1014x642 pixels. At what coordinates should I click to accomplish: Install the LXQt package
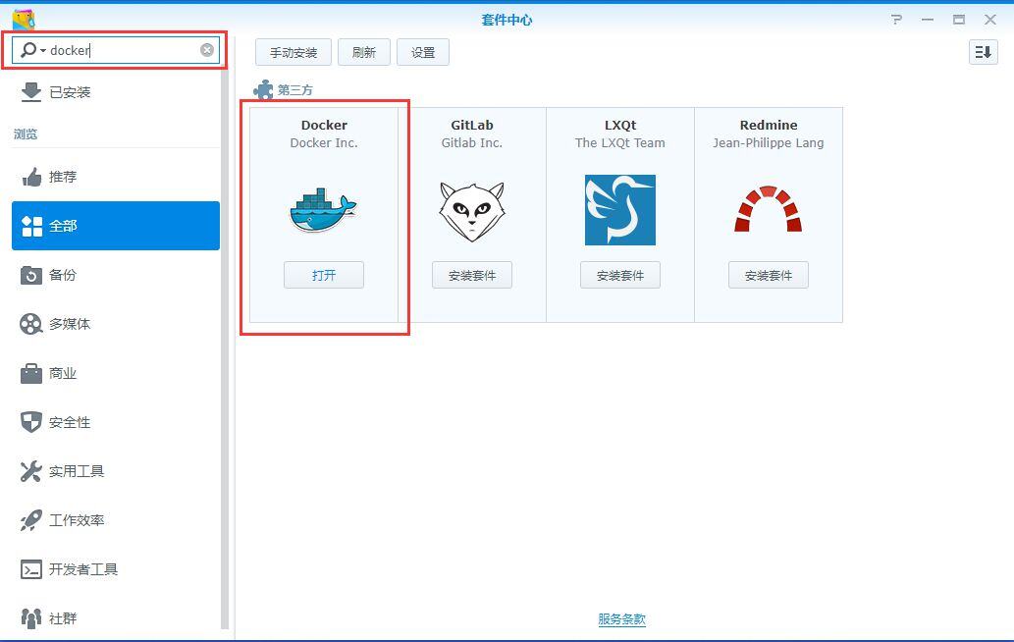point(620,276)
